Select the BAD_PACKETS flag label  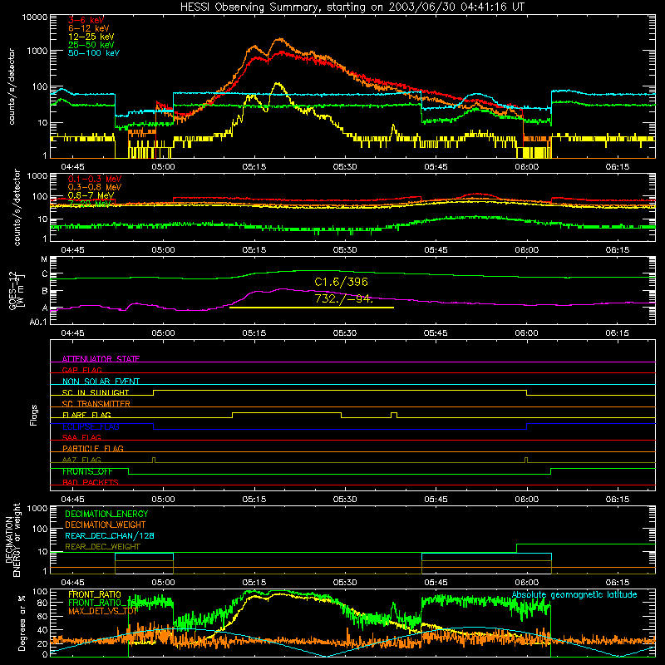tap(91, 483)
